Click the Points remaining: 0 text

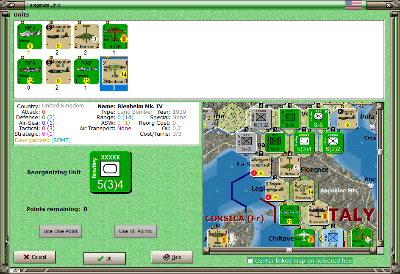pyautogui.click(x=57, y=209)
